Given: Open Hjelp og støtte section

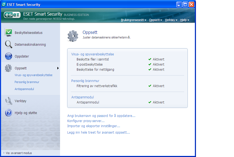Looking at the screenshot, I should tap(26, 113).
